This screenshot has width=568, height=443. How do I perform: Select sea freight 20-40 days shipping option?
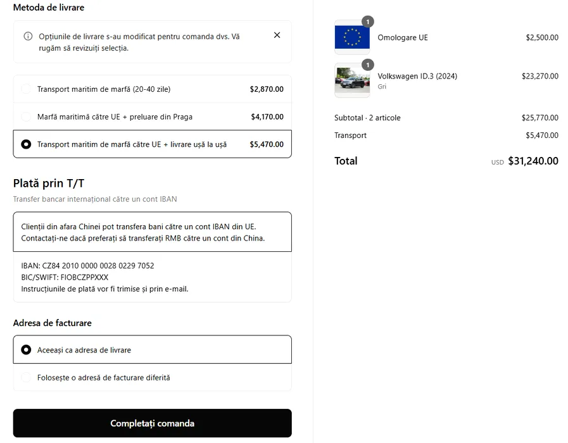click(x=26, y=89)
